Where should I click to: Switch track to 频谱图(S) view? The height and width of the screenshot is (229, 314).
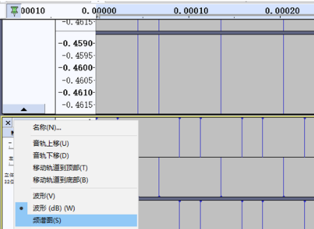coord(76,220)
